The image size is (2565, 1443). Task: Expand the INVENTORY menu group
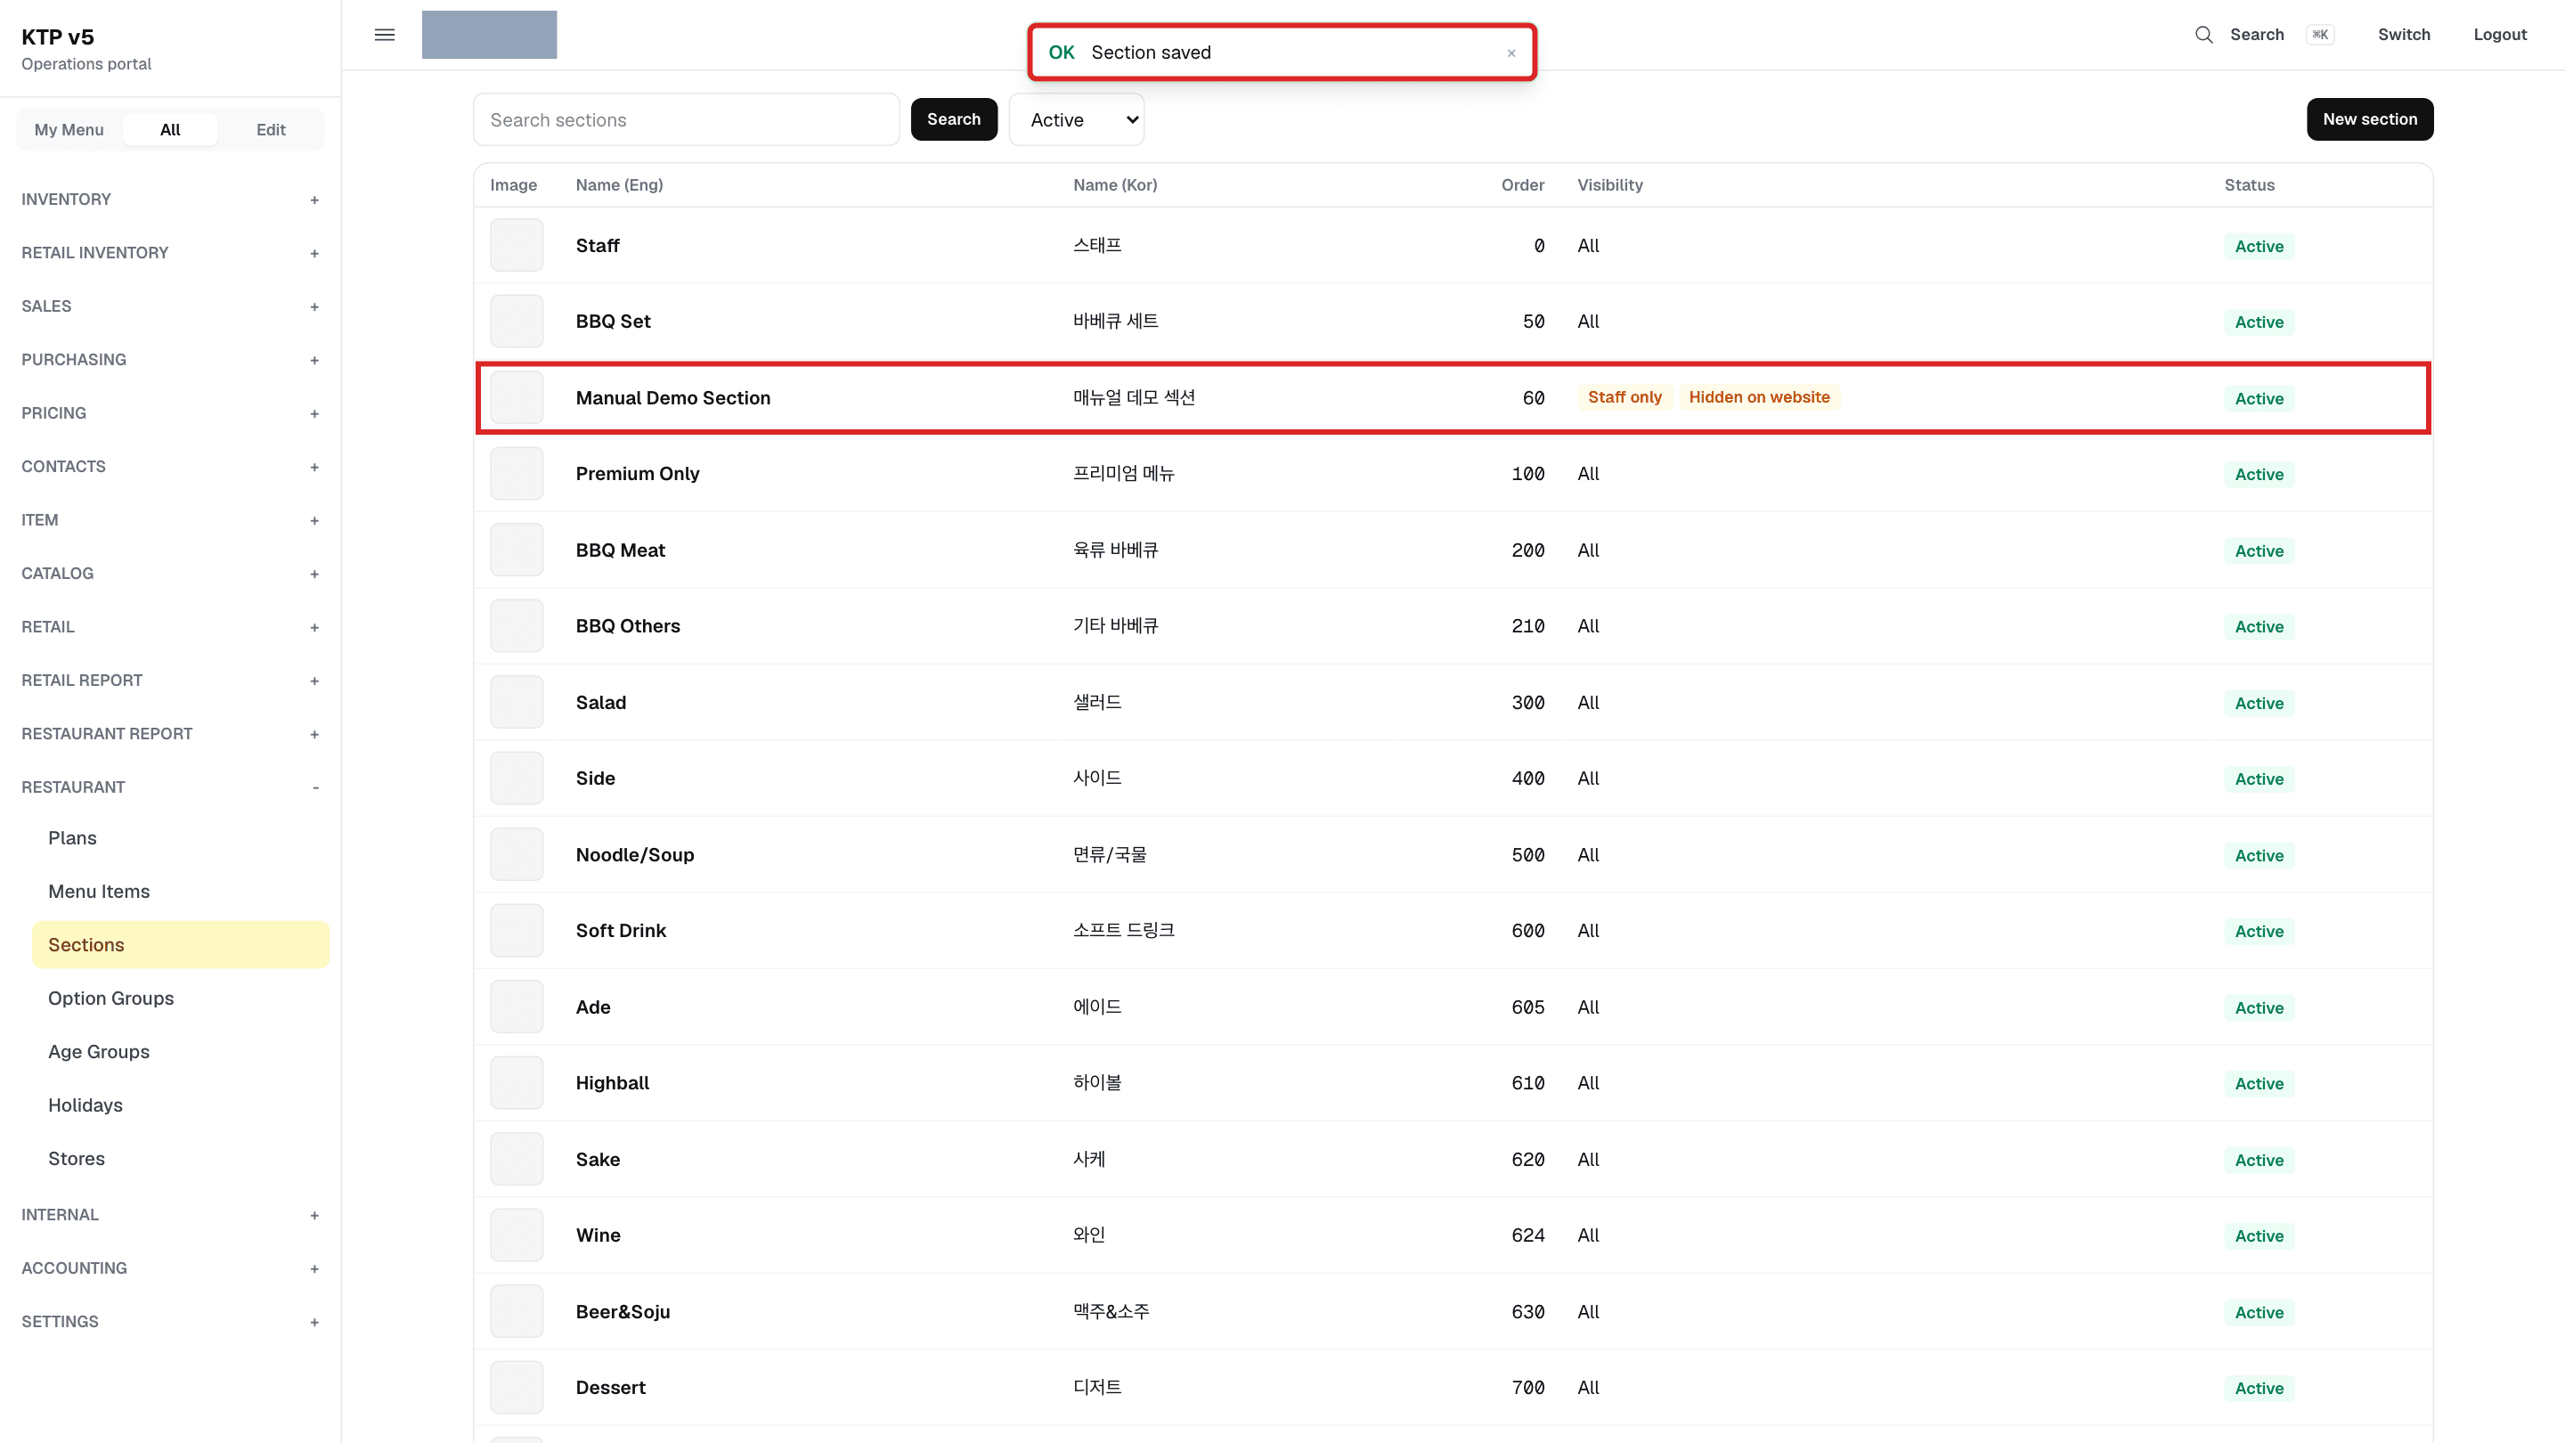(170, 200)
